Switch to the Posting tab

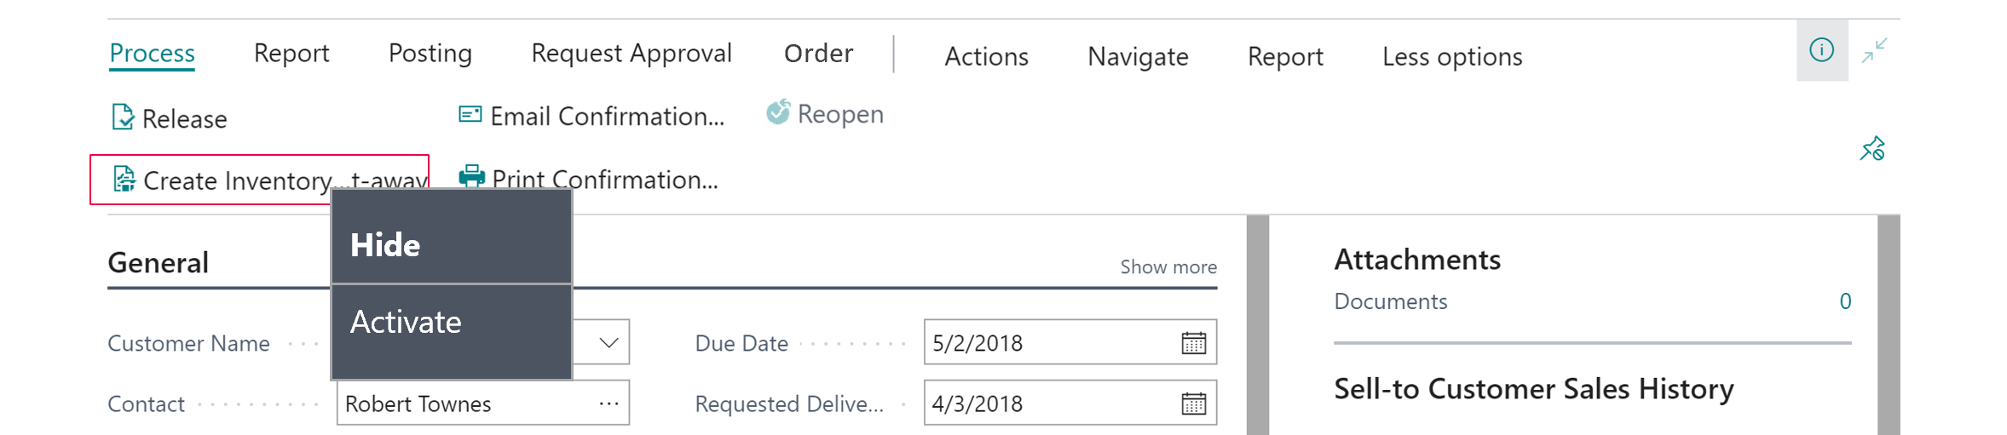[430, 53]
